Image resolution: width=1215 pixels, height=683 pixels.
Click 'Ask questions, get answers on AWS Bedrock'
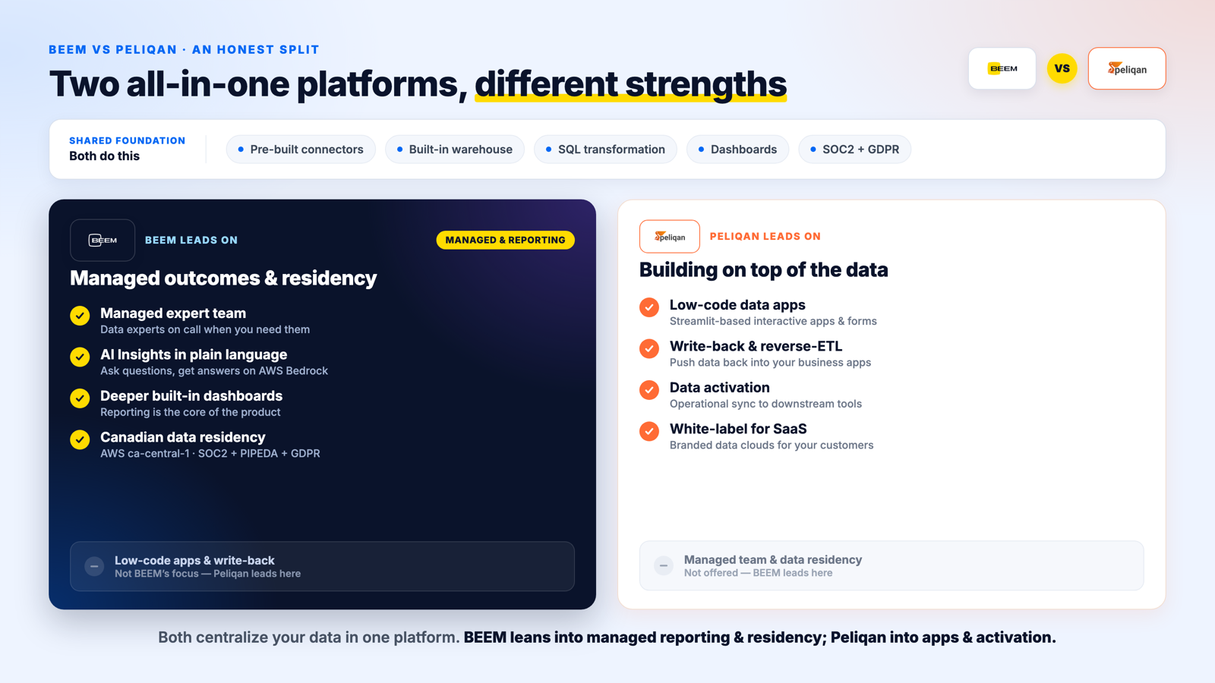[x=214, y=370]
